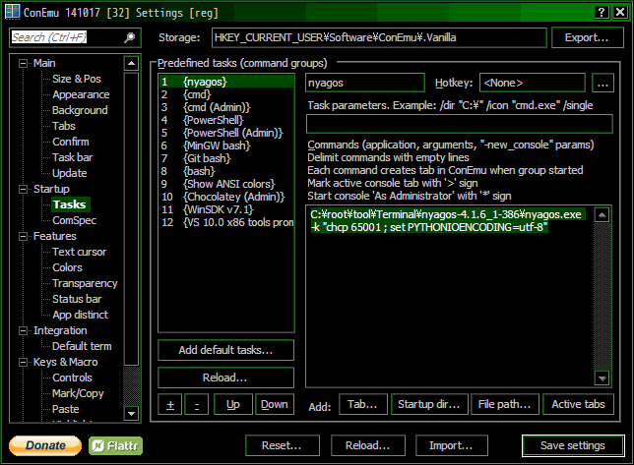Select the Tasks tree item
634x465 pixels.
[x=70, y=204]
